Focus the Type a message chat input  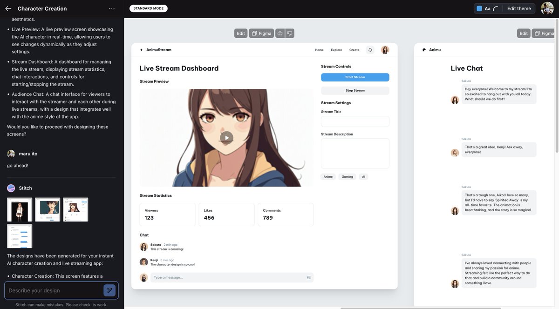(232, 277)
